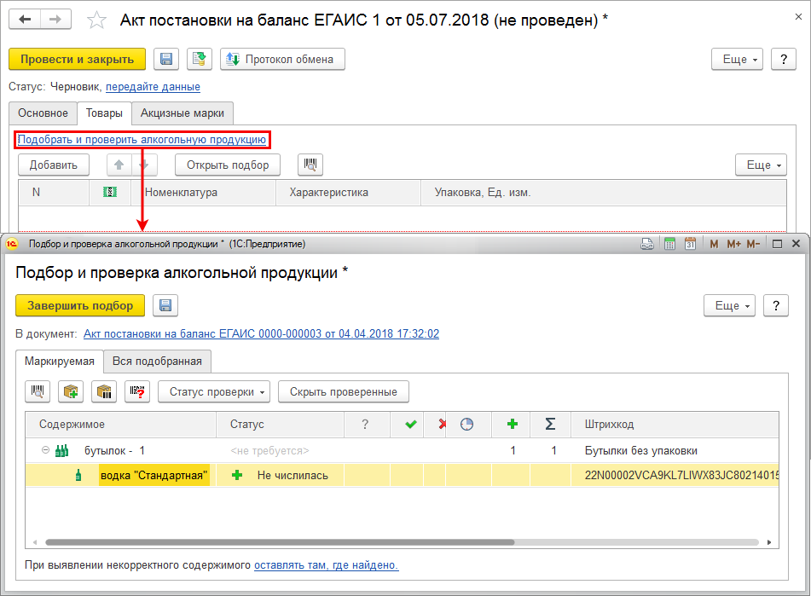Add document to favorites with star icon
The height and width of the screenshot is (596, 811).
click(96, 20)
